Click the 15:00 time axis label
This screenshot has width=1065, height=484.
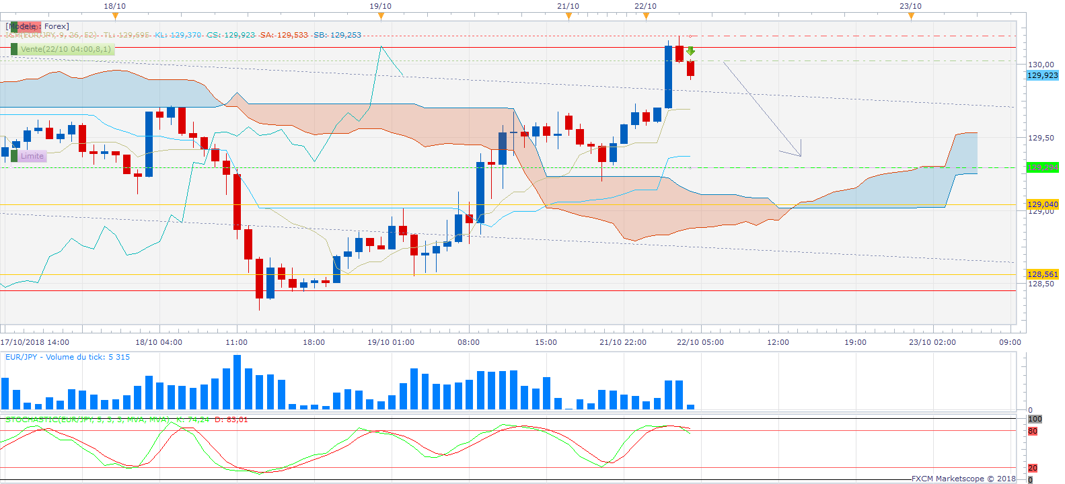546,342
